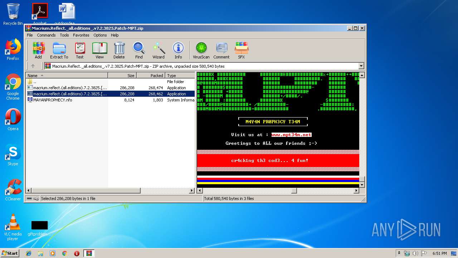Click the file list horizontal scrollbar thumb
This screenshot has height=258, width=458.
click(x=86, y=191)
